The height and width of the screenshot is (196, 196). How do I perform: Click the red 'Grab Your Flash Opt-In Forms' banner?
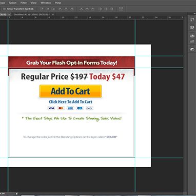coord(71,63)
